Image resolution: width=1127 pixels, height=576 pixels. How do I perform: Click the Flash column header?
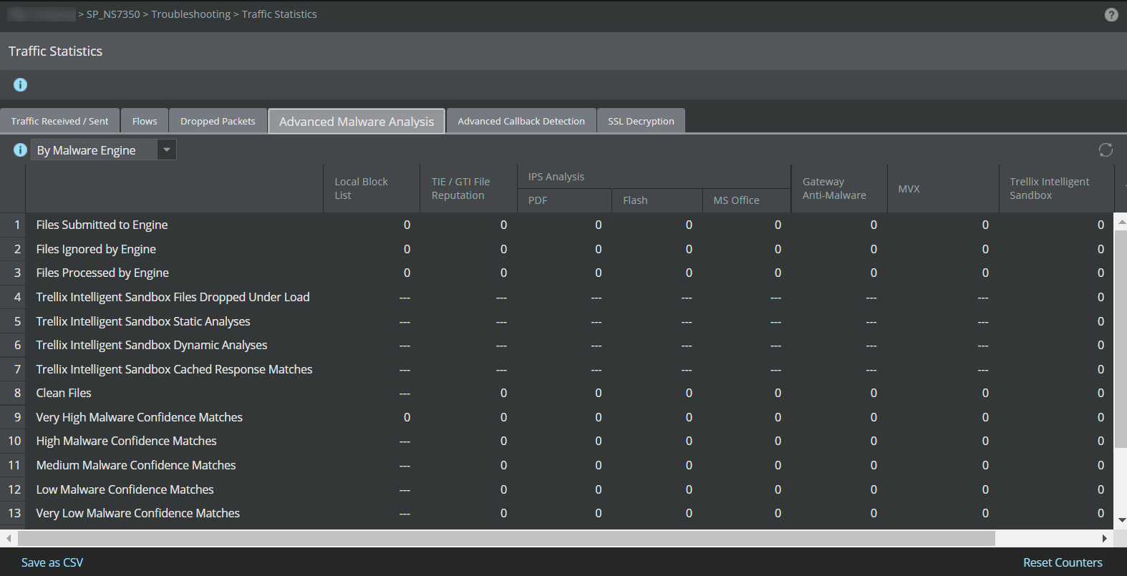tap(657, 200)
